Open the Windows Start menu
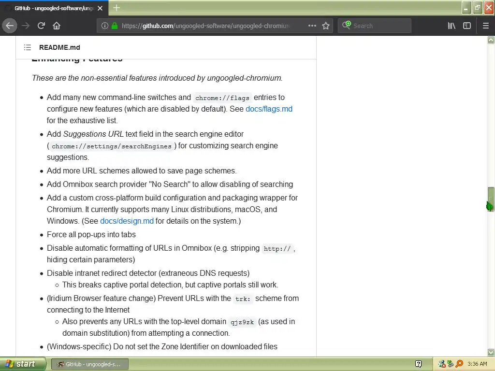 click(x=23, y=364)
